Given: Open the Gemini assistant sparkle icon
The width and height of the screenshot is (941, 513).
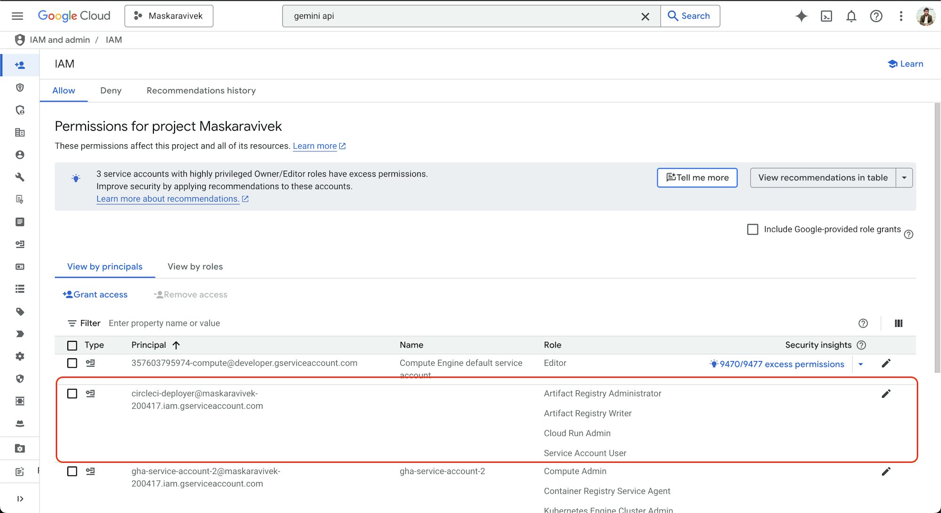Looking at the screenshot, I should 801,16.
